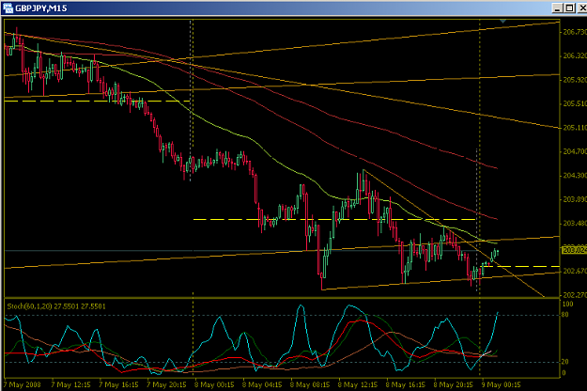Click the 203.890 price scale label
This screenshot has height=391, width=587.
575,199
